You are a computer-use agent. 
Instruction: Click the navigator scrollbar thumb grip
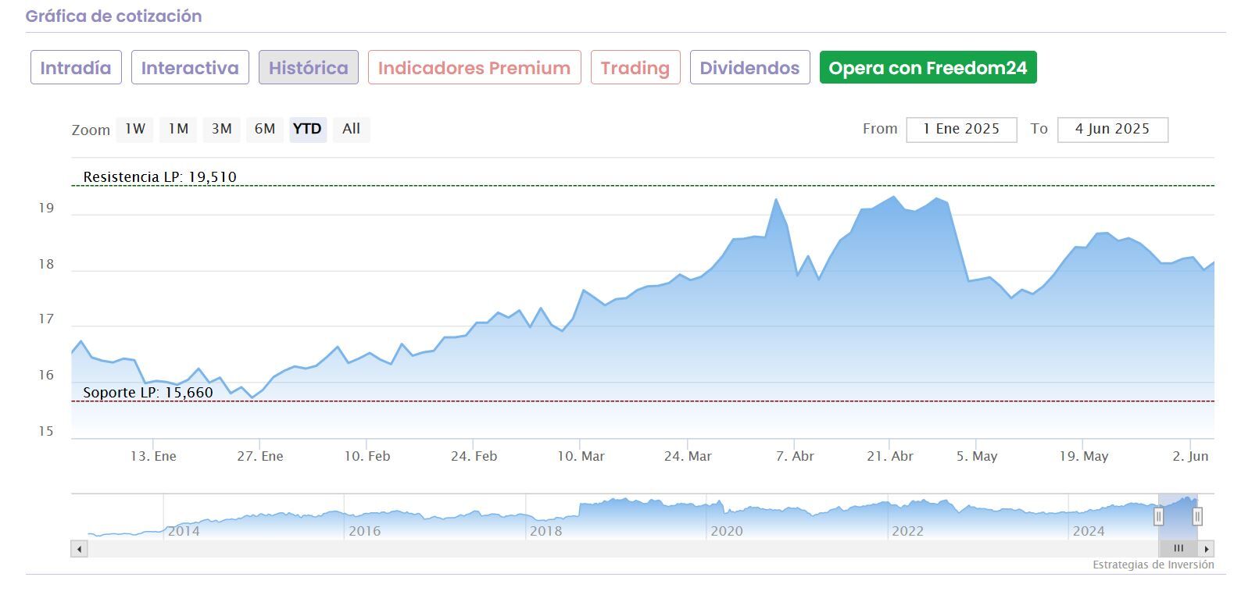(1179, 549)
